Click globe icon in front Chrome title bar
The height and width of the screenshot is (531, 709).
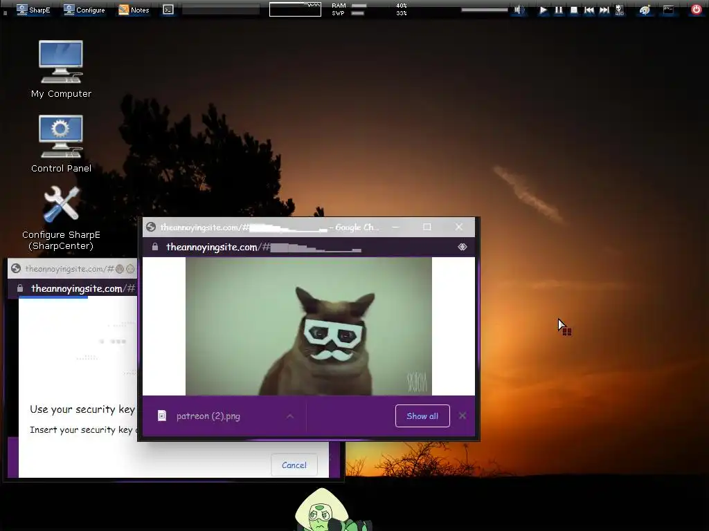click(151, 227)
